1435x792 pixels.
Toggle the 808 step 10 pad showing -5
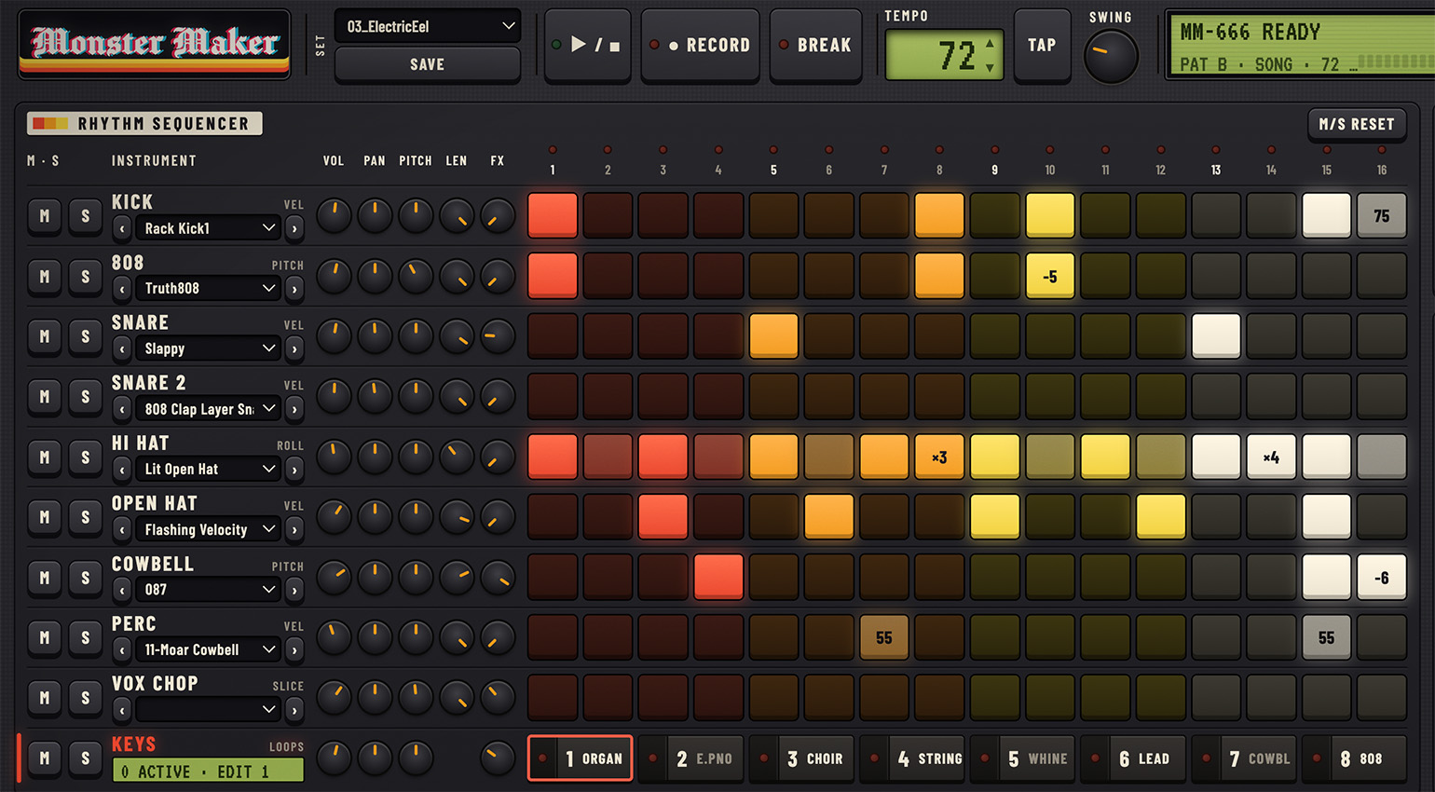1050,276
